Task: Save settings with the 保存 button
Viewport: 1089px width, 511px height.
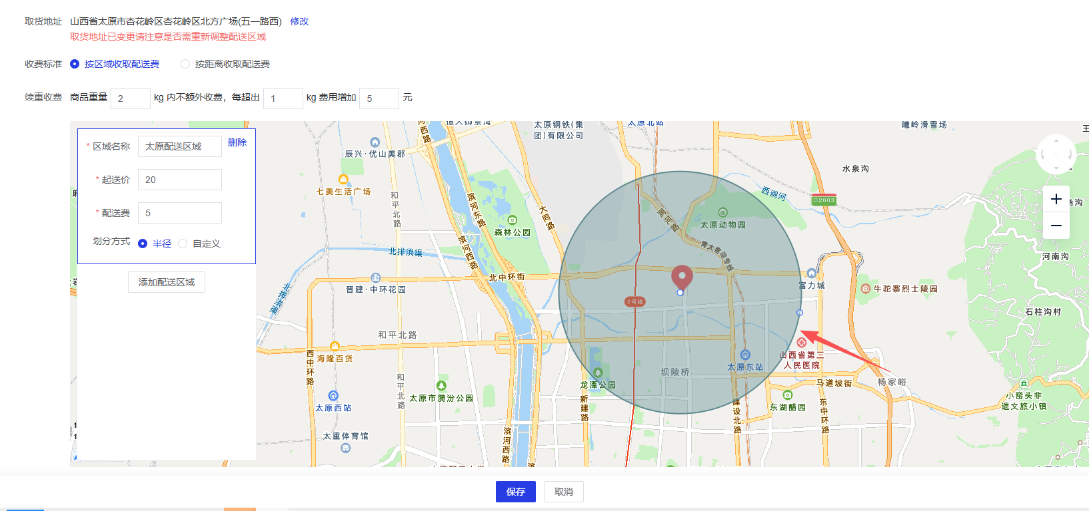Action: point(515,492)
